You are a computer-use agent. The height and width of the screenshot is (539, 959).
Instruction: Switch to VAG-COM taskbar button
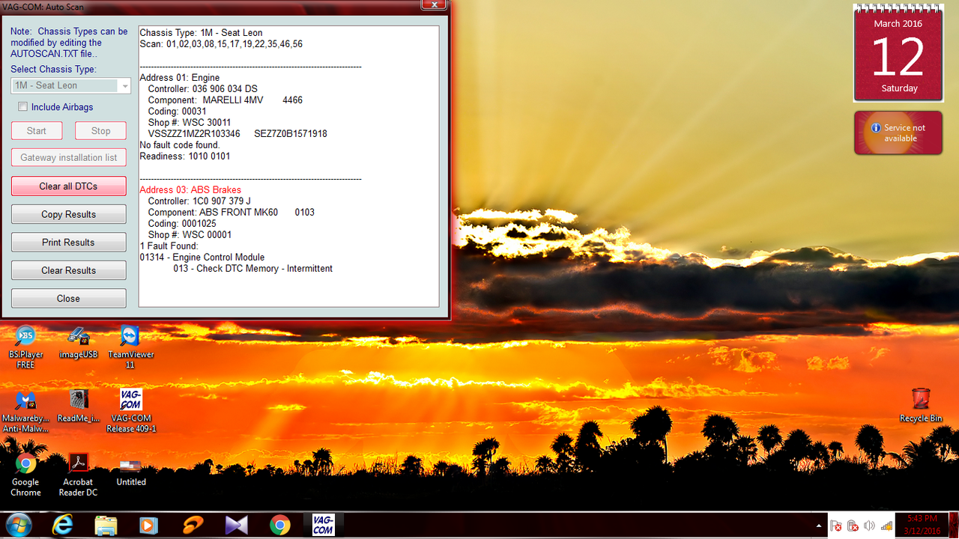[323, 525]
